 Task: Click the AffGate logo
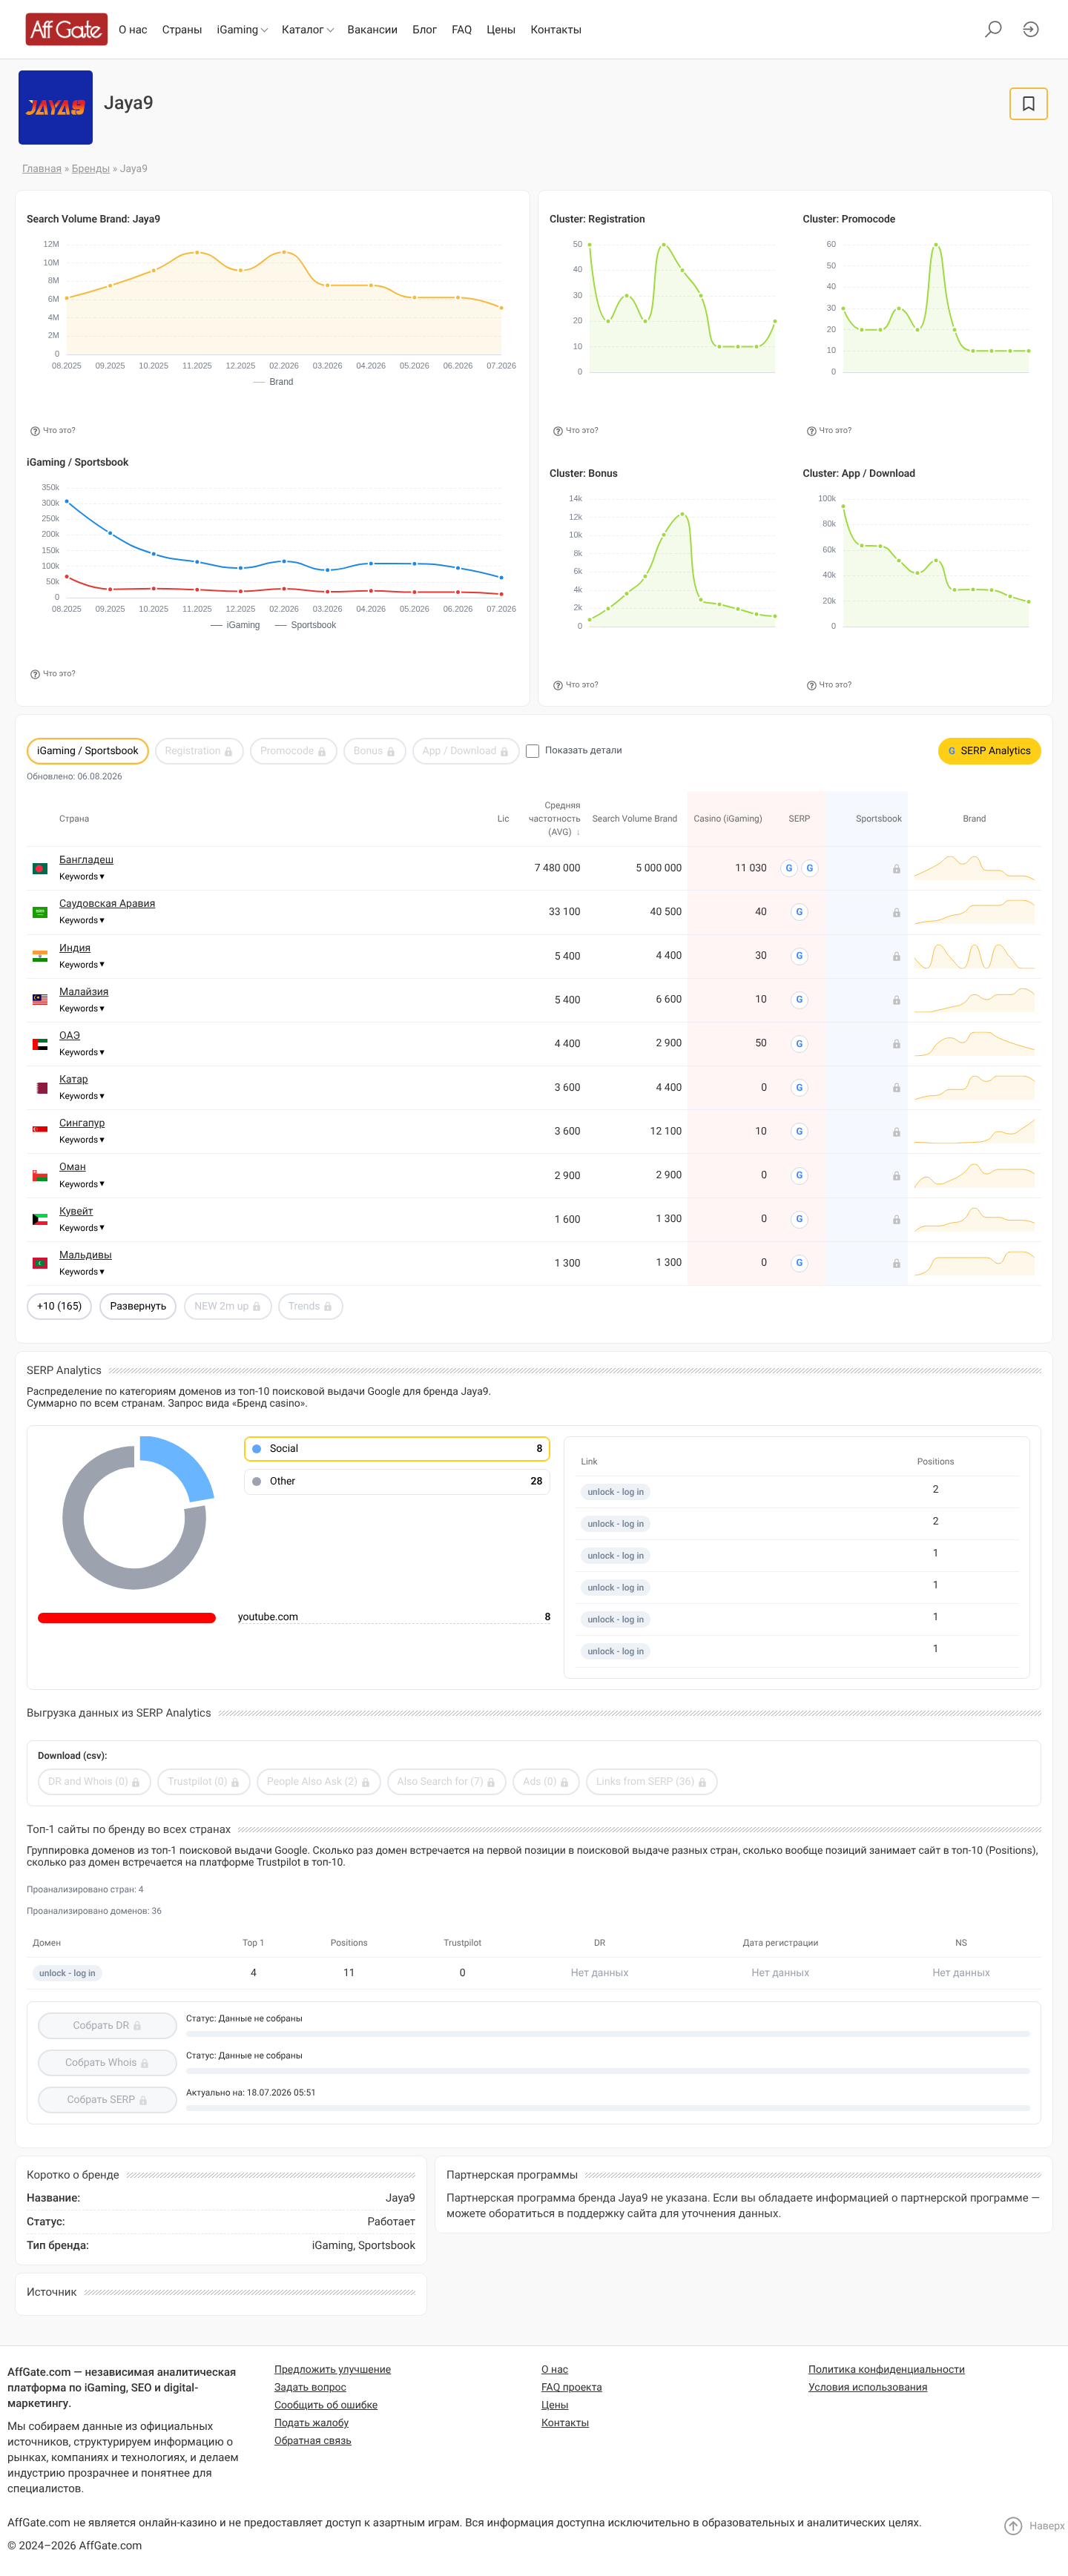[x=66, y=29]
